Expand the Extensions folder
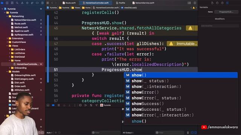Screen dimensions: 241x135 tap(7, 38)
